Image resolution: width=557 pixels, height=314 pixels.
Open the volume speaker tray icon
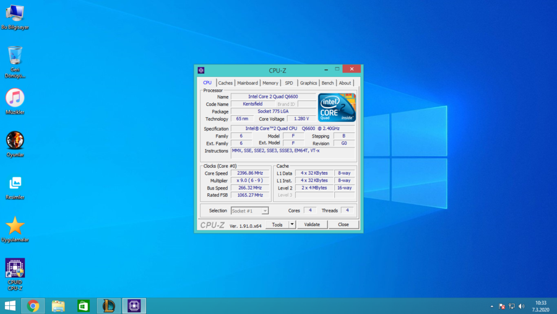point(522,306)
